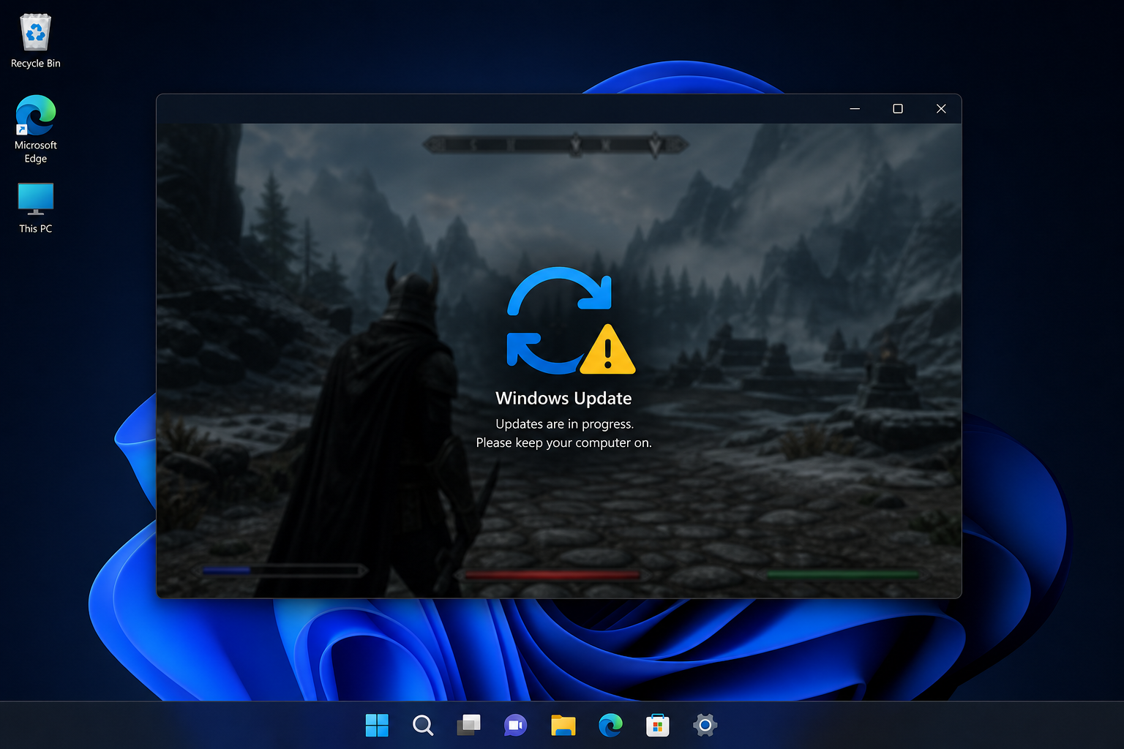The width and height of the screenshot is (1124, 749).
Task: Click the Windows Update sync warning icon
Action: point(570,320)
